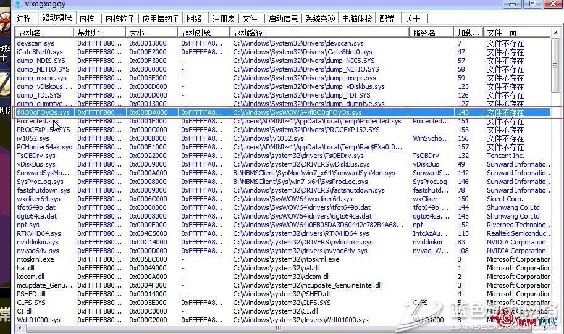Viewport: 564px width, 334px height.
Task: Select the Protected.sys driver row
Action: pos(37,122)
